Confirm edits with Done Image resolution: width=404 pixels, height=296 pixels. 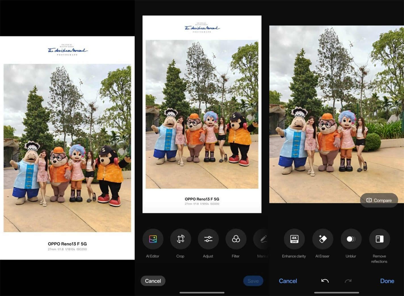pyautogui.click(x=387, y=281)
